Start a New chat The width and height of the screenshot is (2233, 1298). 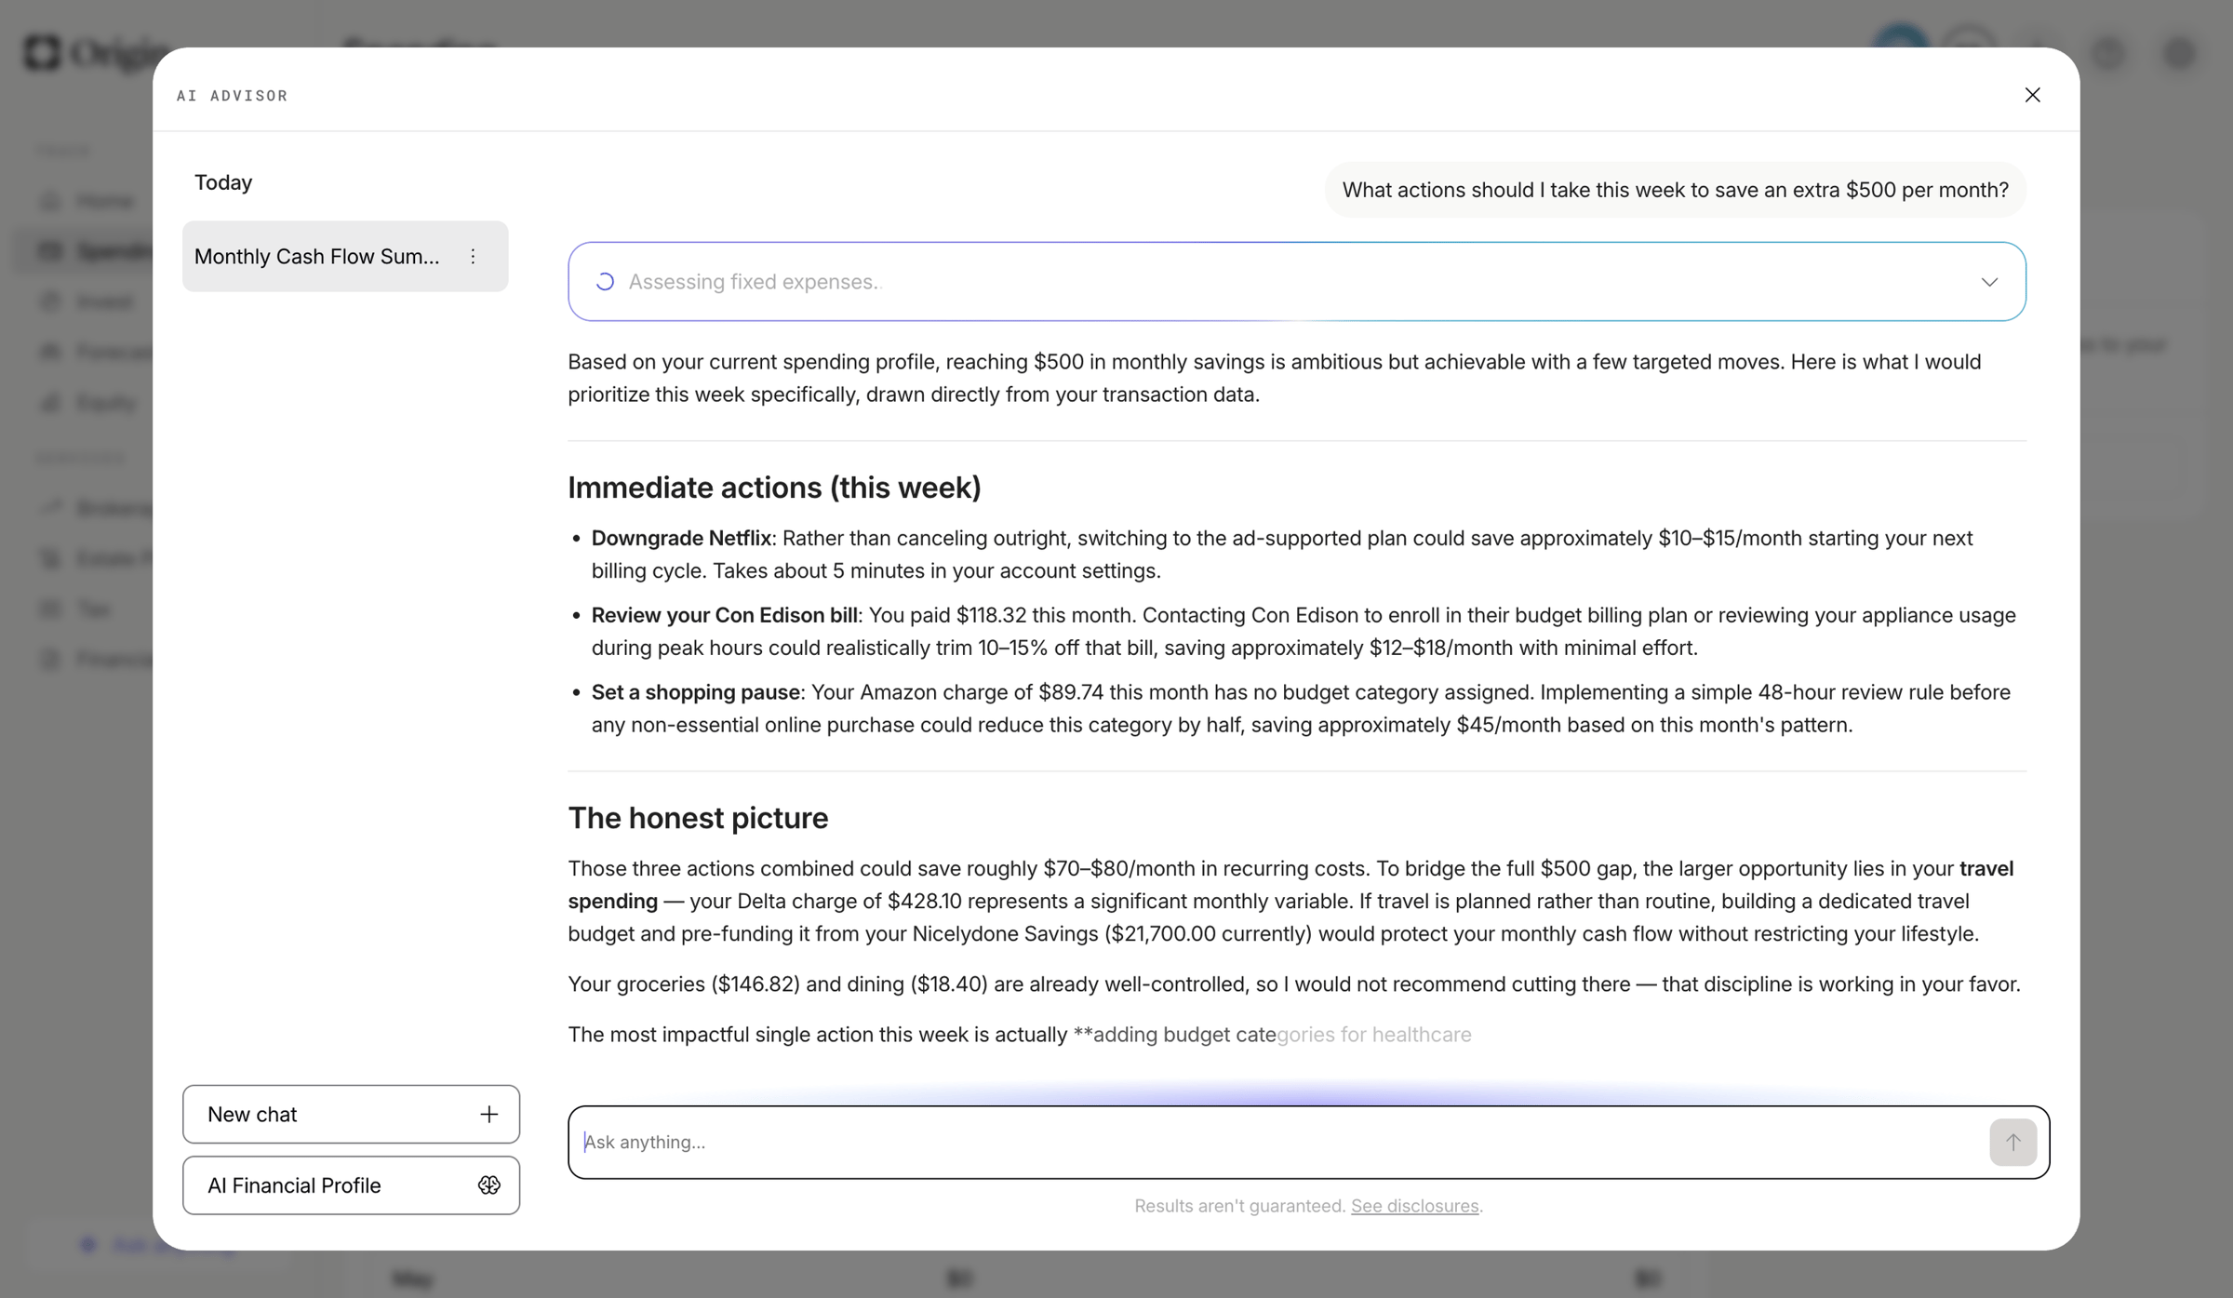click(x=351, y=1114)
